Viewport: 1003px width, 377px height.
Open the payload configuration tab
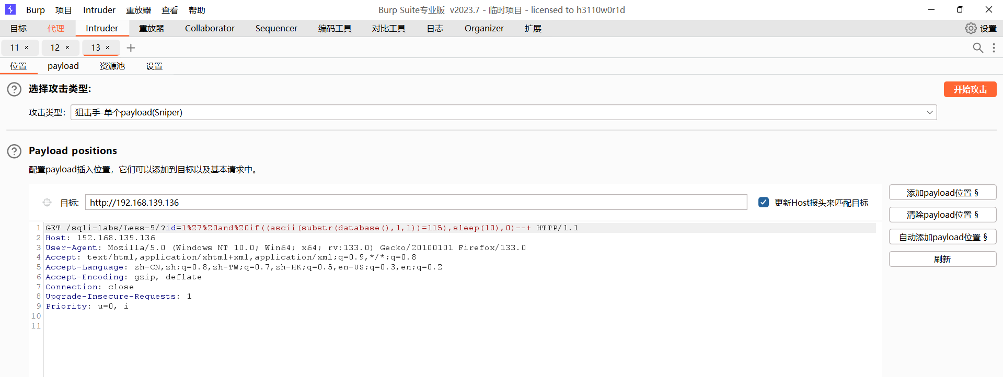63,66
